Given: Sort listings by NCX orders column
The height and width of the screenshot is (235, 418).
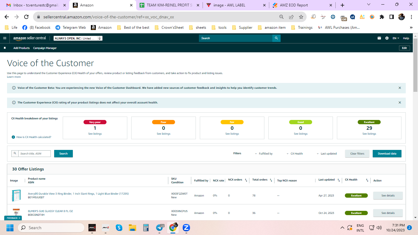Looking at the screenshot, I should 246,180.
